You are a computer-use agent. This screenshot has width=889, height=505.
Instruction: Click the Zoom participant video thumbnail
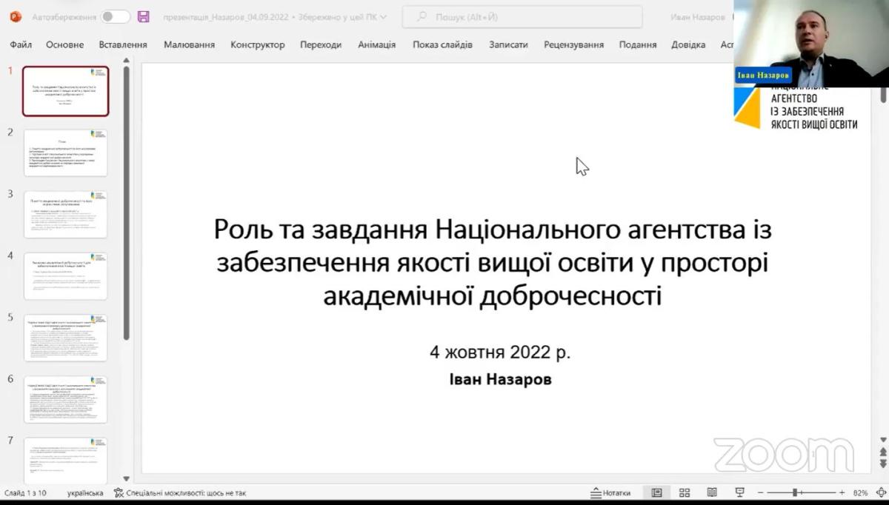tap(811, 43)
